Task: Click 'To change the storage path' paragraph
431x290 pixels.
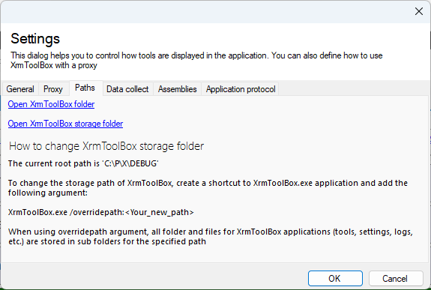Action: [208, 188]
